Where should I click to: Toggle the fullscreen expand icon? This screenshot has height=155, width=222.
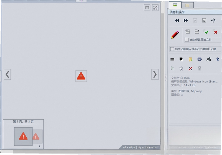click(x=155, y=8)
